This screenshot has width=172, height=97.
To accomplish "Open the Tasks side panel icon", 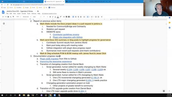I will 170,27.
